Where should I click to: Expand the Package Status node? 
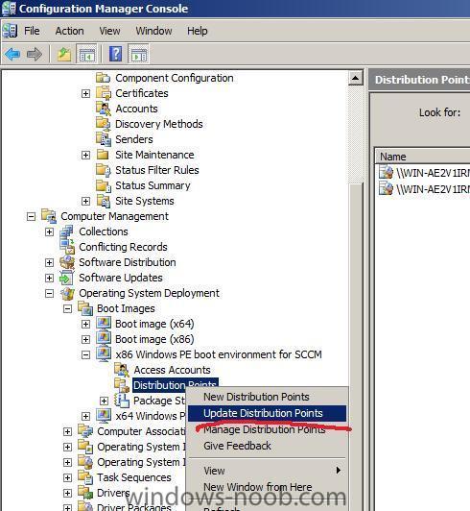pyautogui.click(x=104, y=401)
